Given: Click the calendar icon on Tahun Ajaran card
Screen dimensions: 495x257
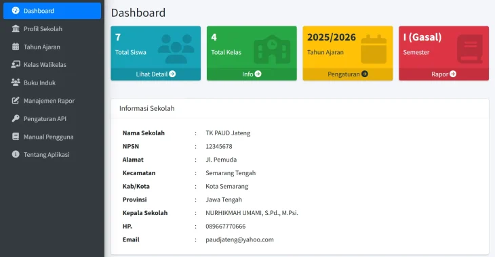Looking at the screenshot, I should pos(374,49).
